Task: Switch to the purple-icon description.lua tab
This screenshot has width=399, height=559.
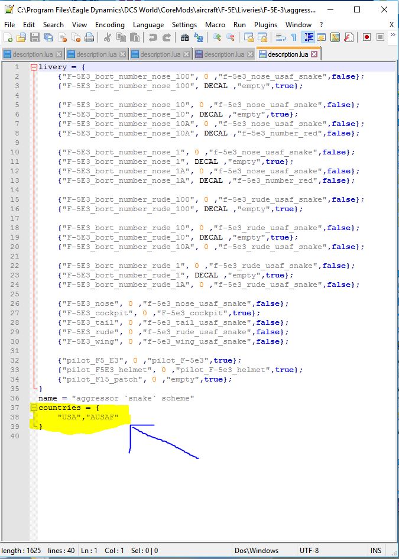Action: point(224,54)
